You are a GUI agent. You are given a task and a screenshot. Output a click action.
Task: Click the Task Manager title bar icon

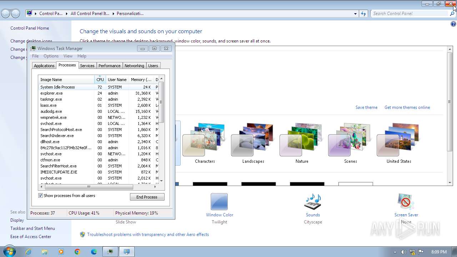pos(33,48)
